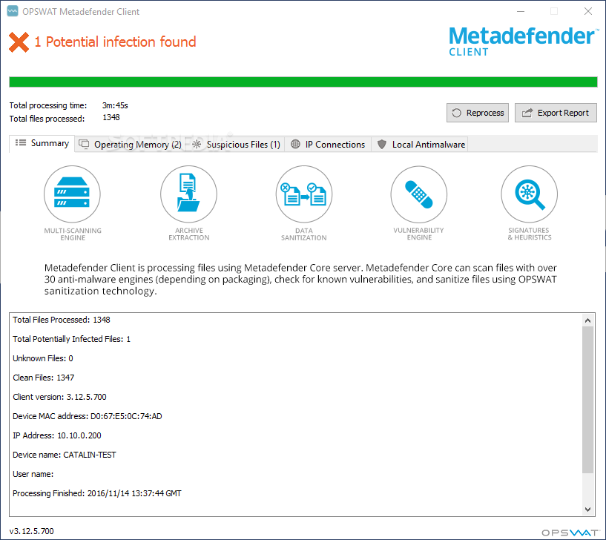The height and width of the screenshot is (540, 606).
Task: Click 'Client version: 3.12.5.700' line
Action: 59,397
